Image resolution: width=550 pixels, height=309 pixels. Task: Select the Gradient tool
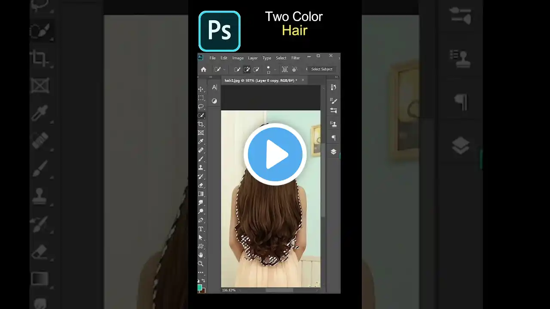click(201, 194)
